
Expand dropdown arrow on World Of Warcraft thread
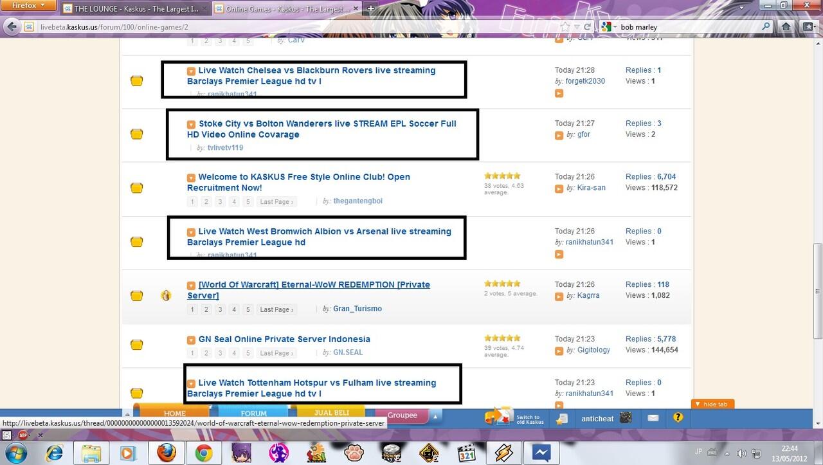click(x=191, y=286)
